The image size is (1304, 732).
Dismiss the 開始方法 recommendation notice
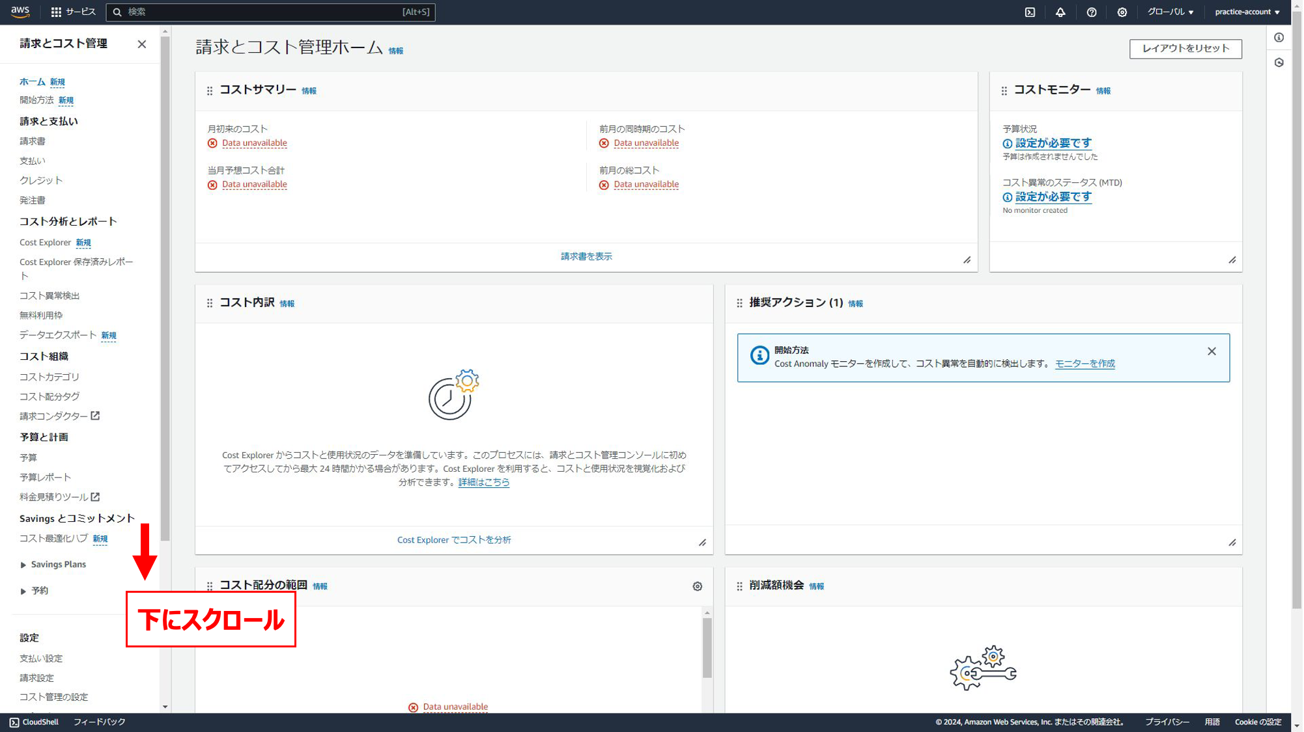[x=1212, y=351]
